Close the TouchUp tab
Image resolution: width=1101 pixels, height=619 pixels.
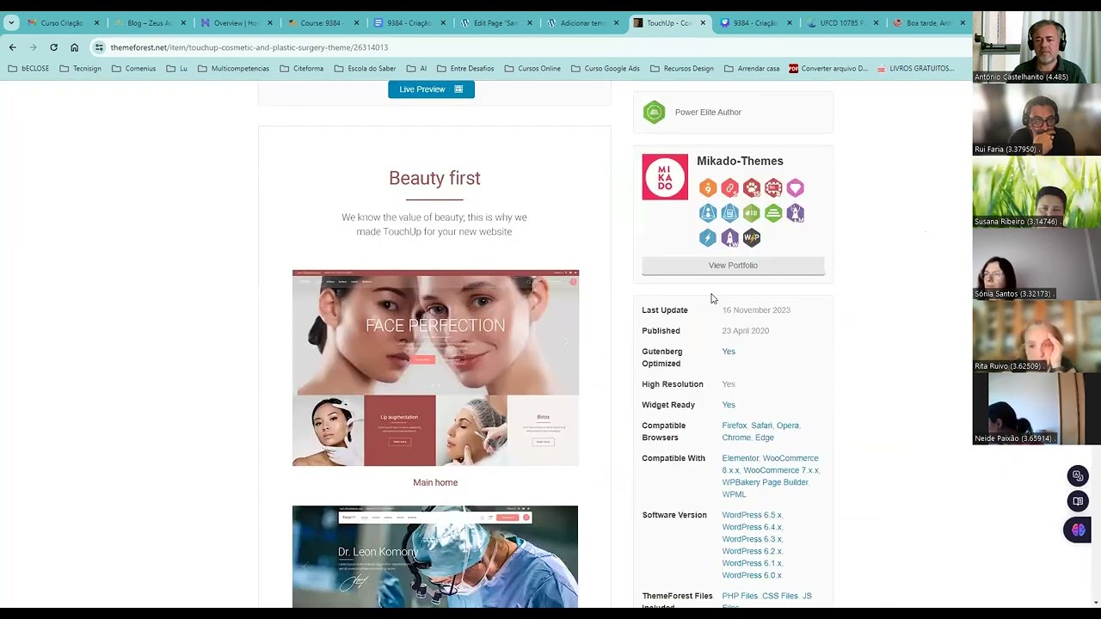click(703, 23)
